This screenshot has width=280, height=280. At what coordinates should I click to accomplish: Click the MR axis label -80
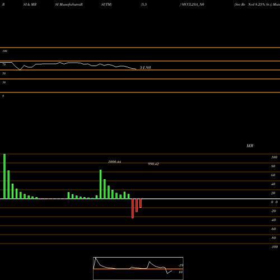273,238
